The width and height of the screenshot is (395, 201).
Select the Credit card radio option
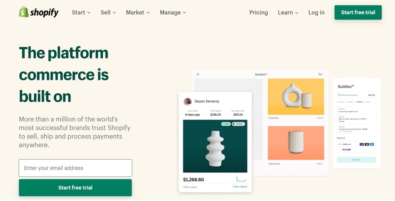[x=339, y=144]
